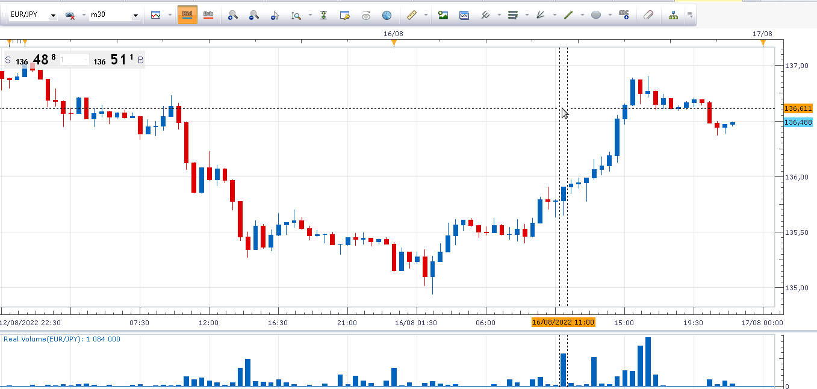
Task: Open the trade amount combo box
Action: 75,60
